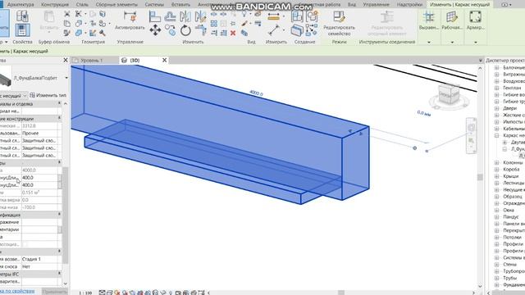Expand the Окна family node
The width and height of the screenshot is (525, 295).
pos(497,210)
